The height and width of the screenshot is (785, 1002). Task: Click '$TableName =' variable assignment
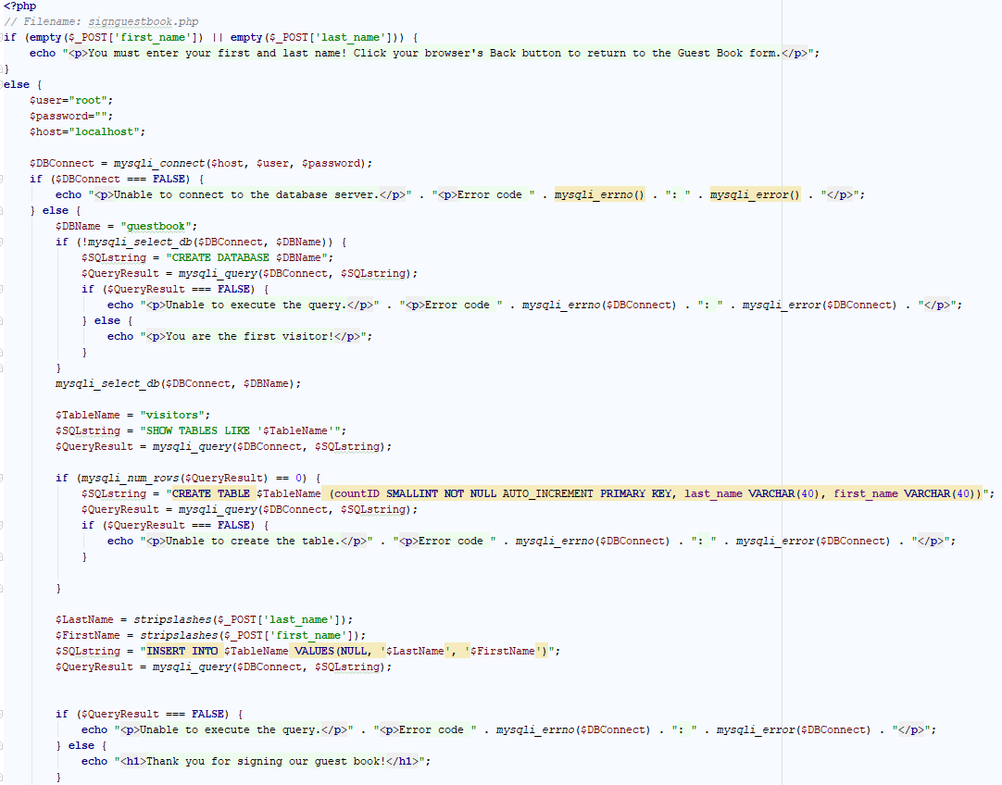(94, 415)
